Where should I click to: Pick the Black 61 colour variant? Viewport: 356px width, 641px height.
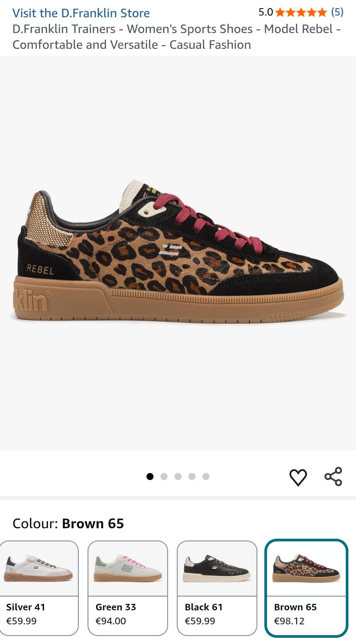point(217,588)
